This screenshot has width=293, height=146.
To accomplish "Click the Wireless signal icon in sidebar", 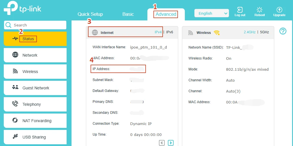I will point(15,71).
